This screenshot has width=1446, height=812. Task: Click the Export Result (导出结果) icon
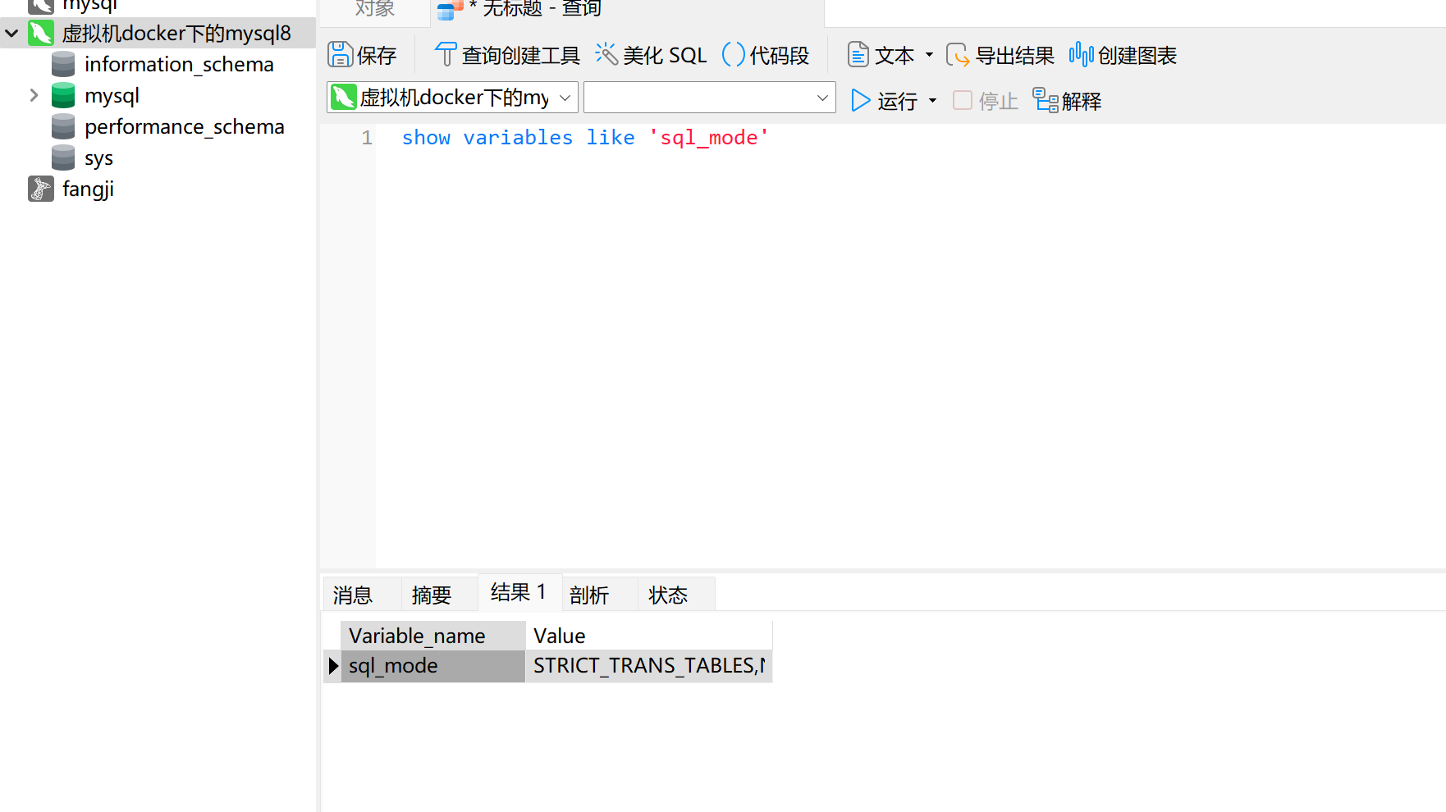coord(958,55)
